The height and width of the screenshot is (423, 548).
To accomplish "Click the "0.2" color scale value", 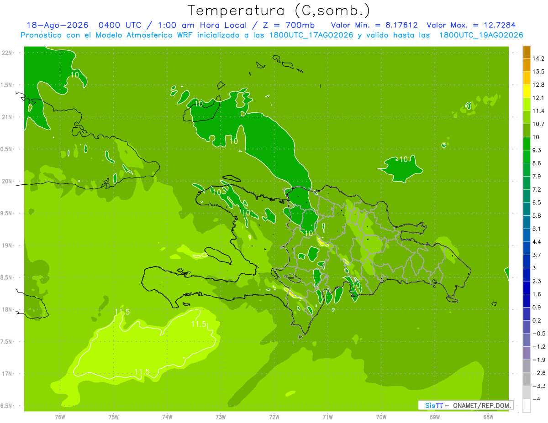I will 537,321.
